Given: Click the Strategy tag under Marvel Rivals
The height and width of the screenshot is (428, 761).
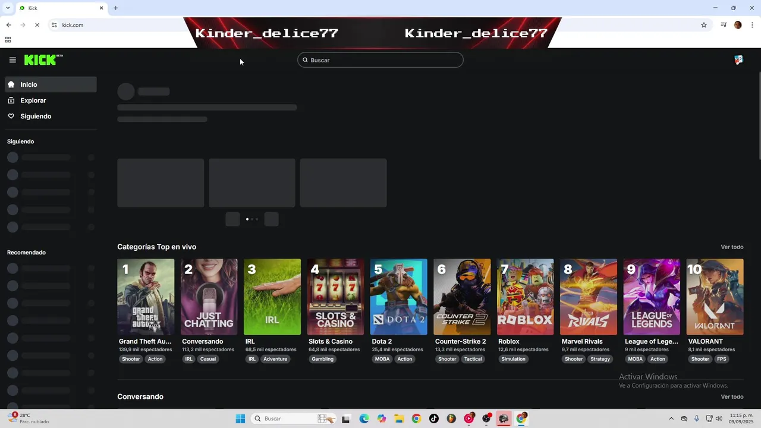Looking at the screenshot, I should pyautogui.click(x=600, y=359).
